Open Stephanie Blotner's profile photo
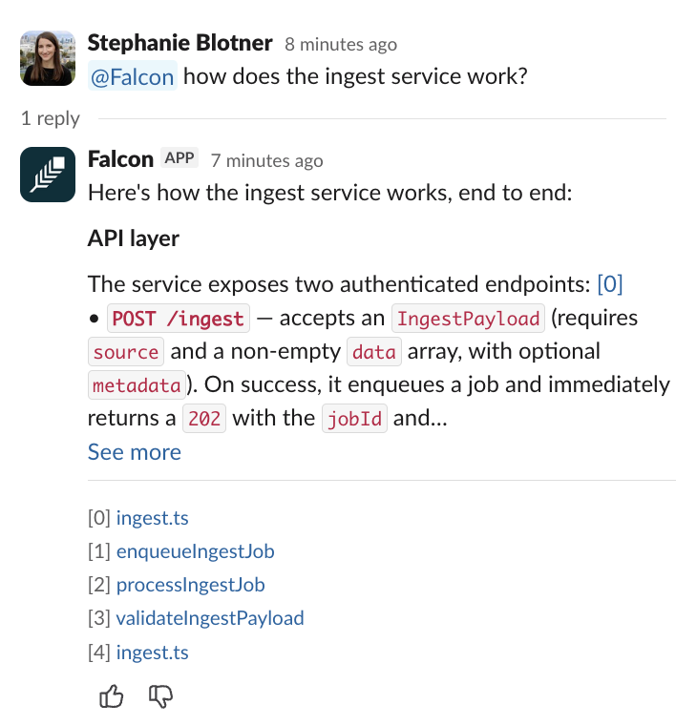 pos(48,57)
